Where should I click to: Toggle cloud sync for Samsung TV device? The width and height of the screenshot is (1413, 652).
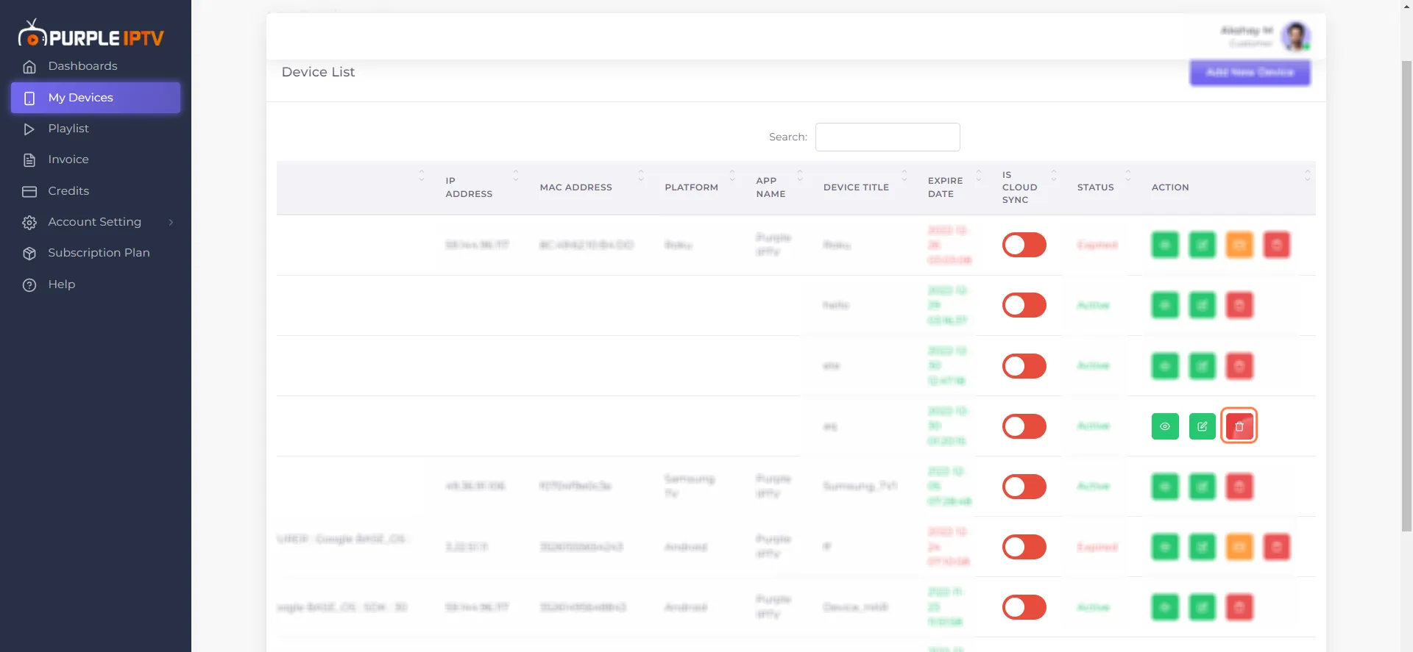[1024, 487]
